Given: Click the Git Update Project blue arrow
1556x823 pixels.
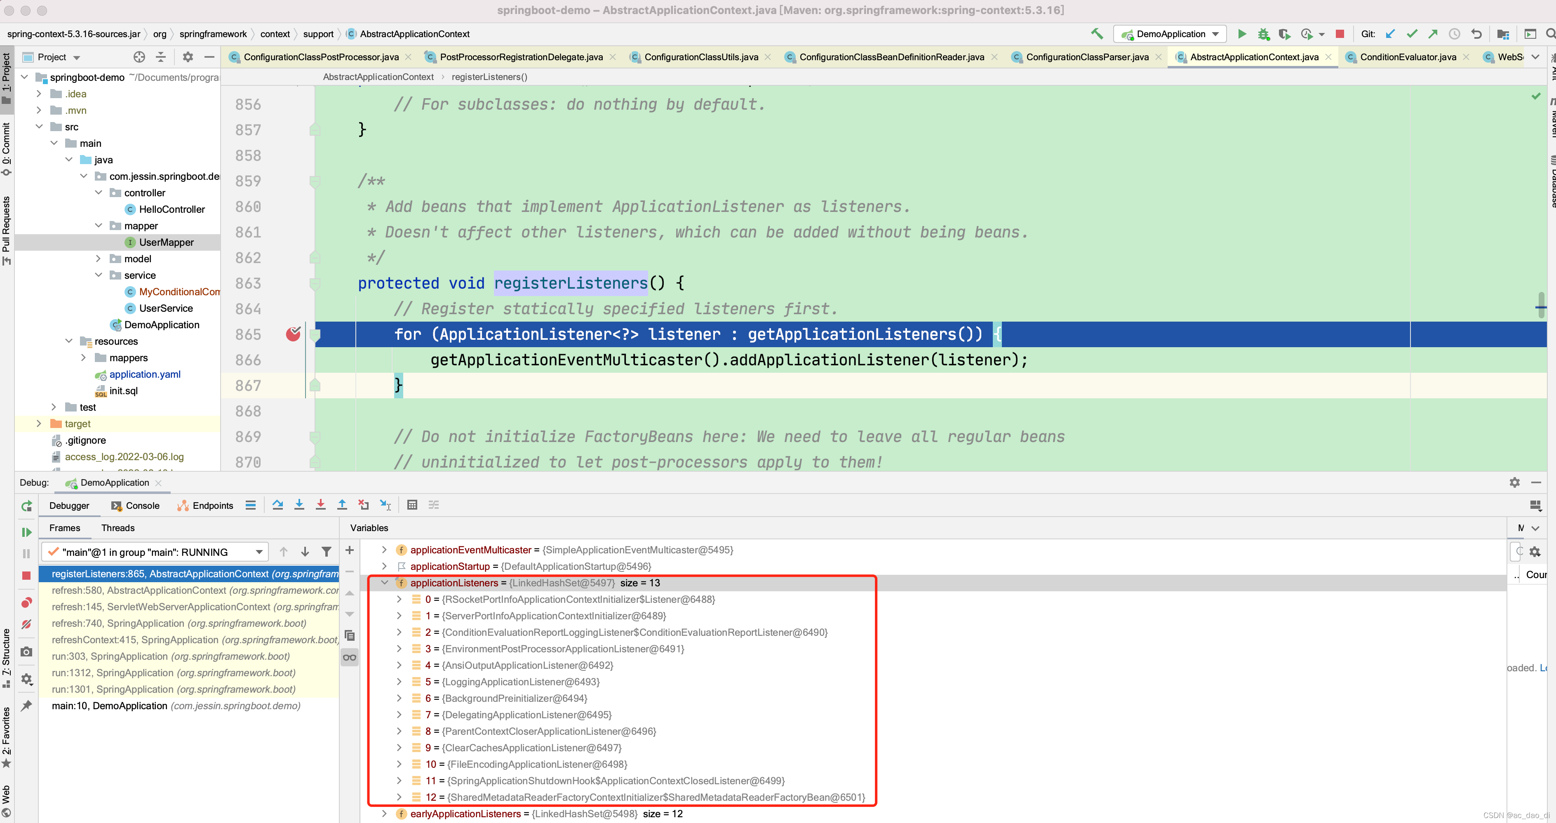Looking at the screenshot, I should 1390,34.
